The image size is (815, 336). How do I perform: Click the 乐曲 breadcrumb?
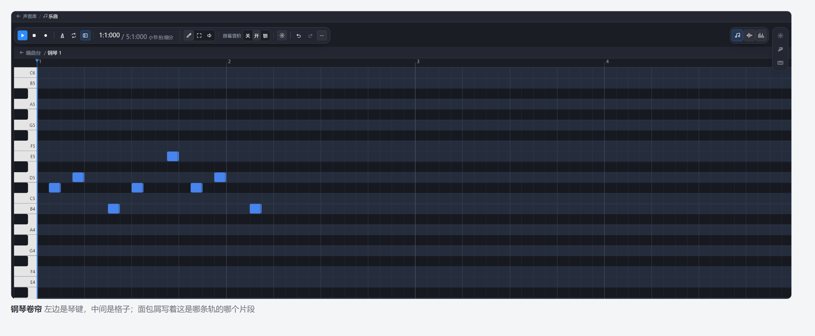click(51, 16)
